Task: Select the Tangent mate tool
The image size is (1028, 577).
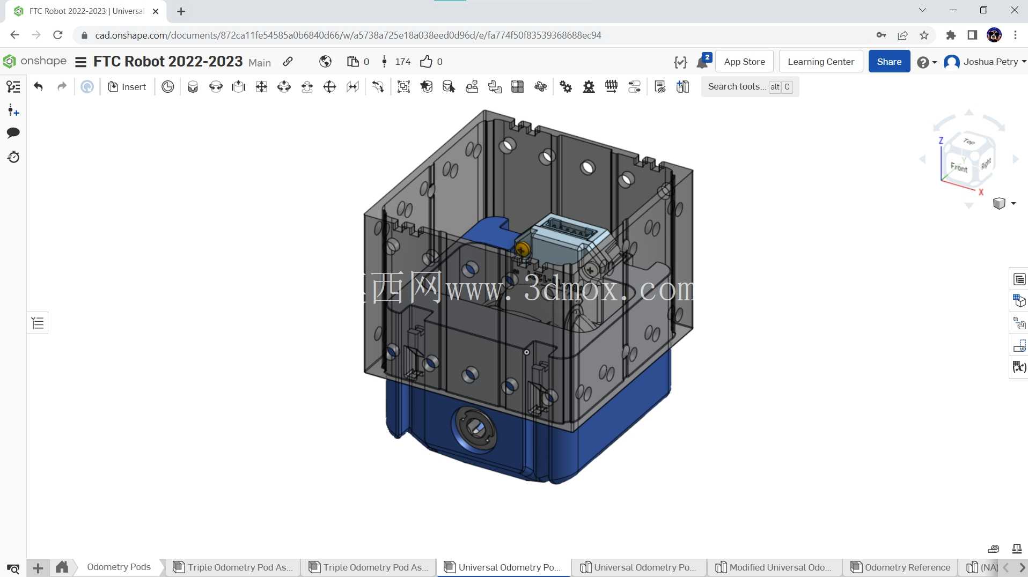Action: click(x=378, y=87)
